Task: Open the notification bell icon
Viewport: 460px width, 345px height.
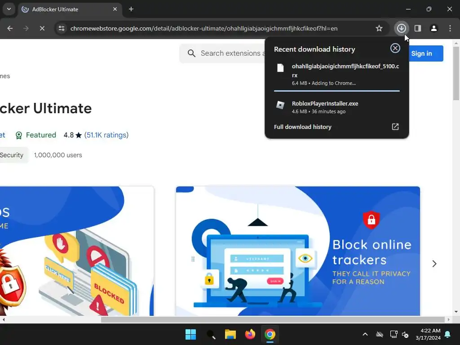Action: 448,334
